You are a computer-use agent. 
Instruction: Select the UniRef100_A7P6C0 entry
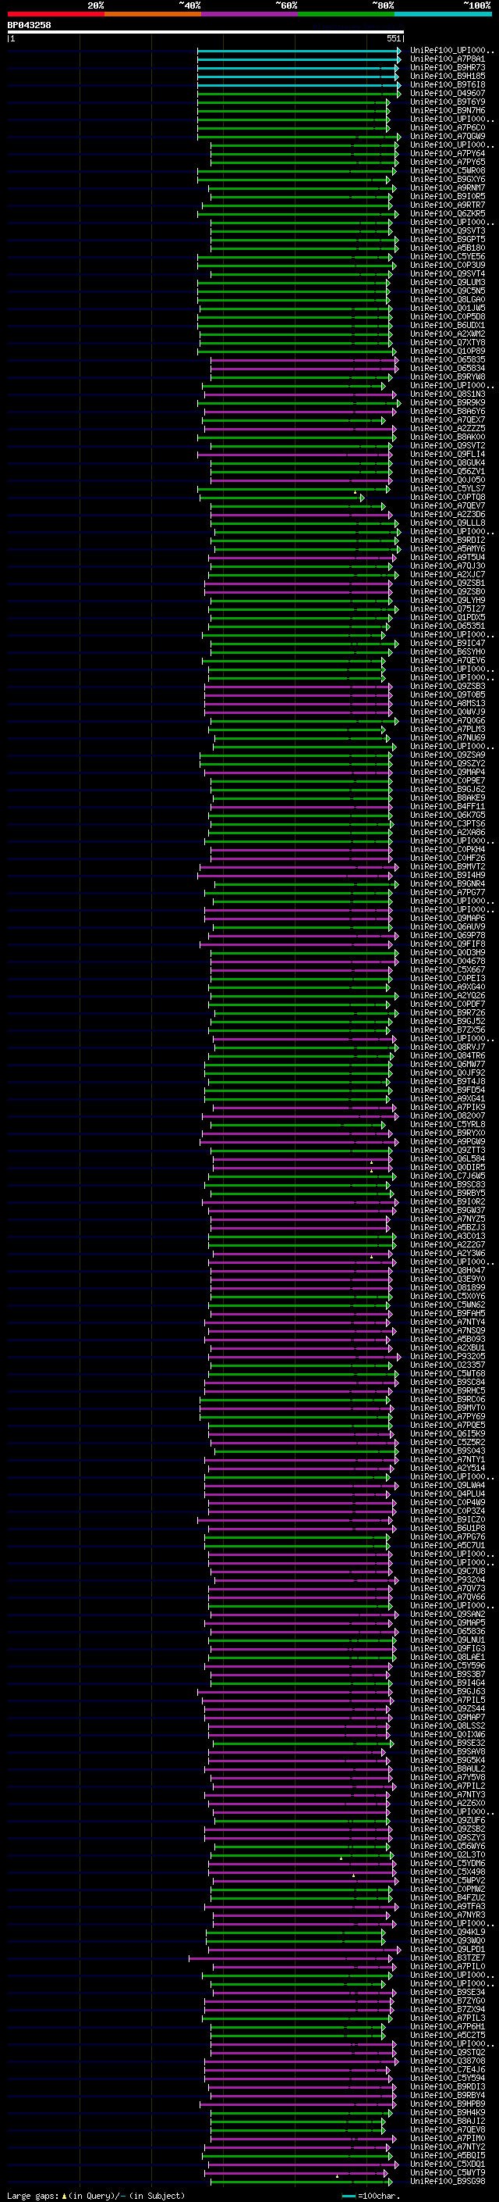(x=448, y=127)
